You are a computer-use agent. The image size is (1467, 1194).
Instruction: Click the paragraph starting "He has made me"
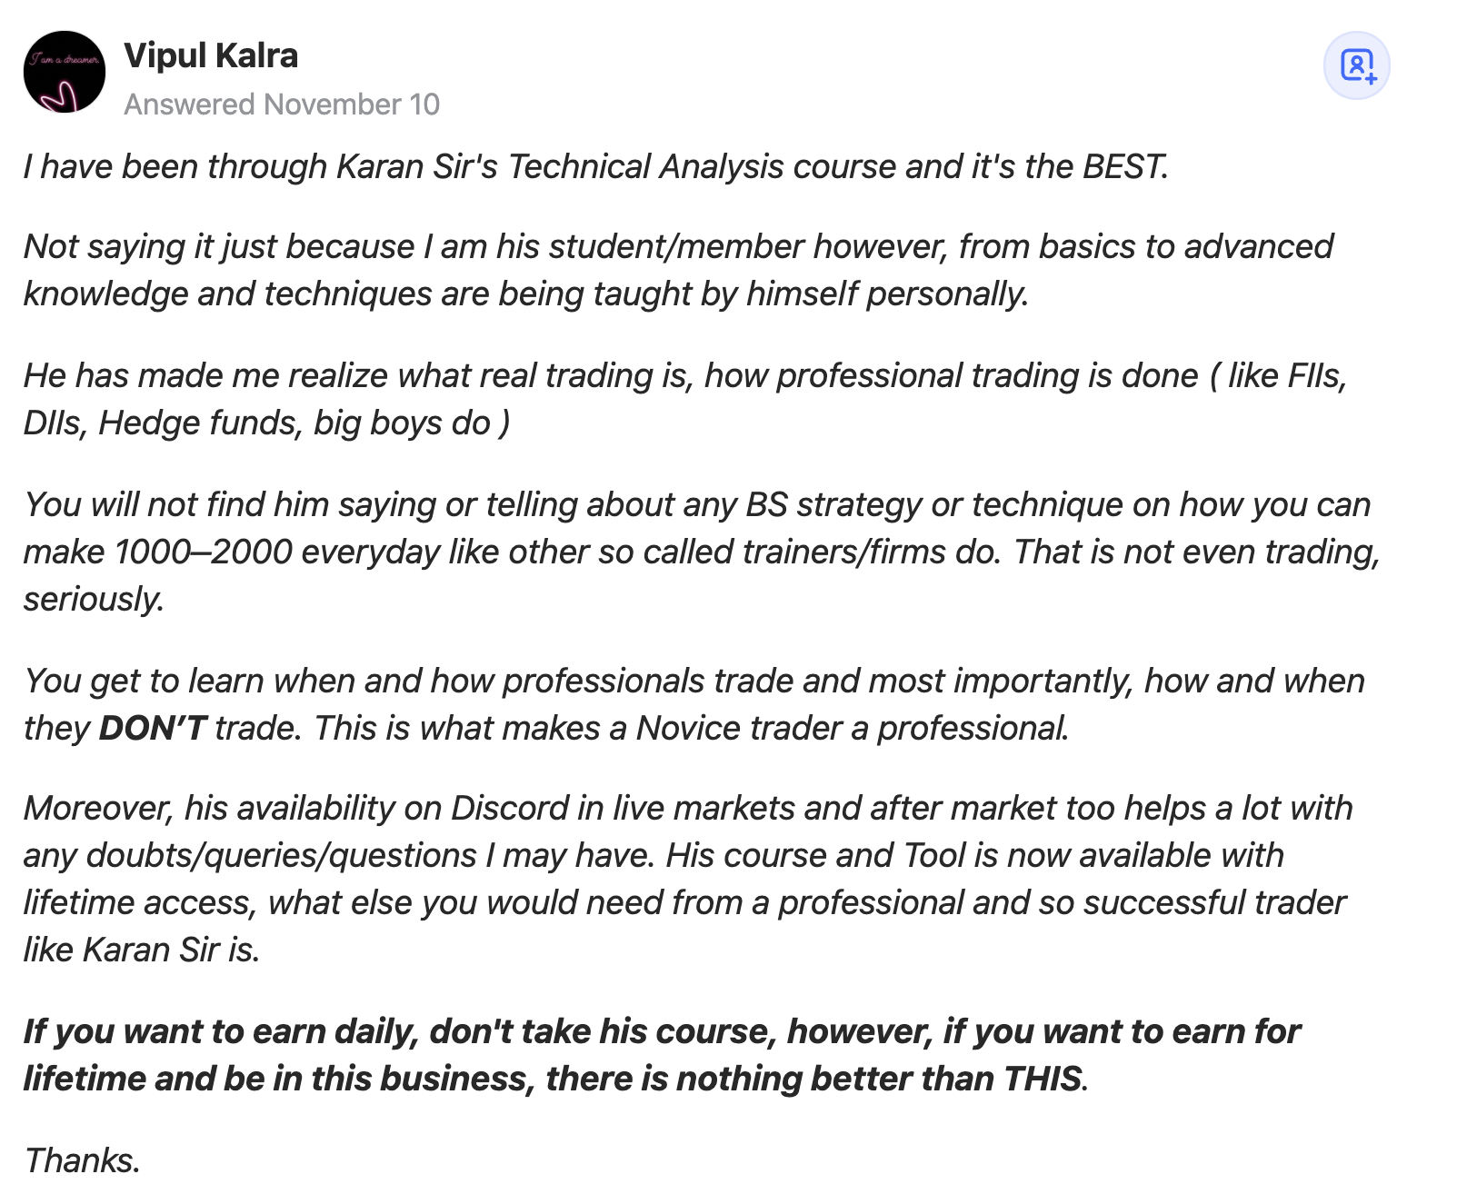coord(685,399)
